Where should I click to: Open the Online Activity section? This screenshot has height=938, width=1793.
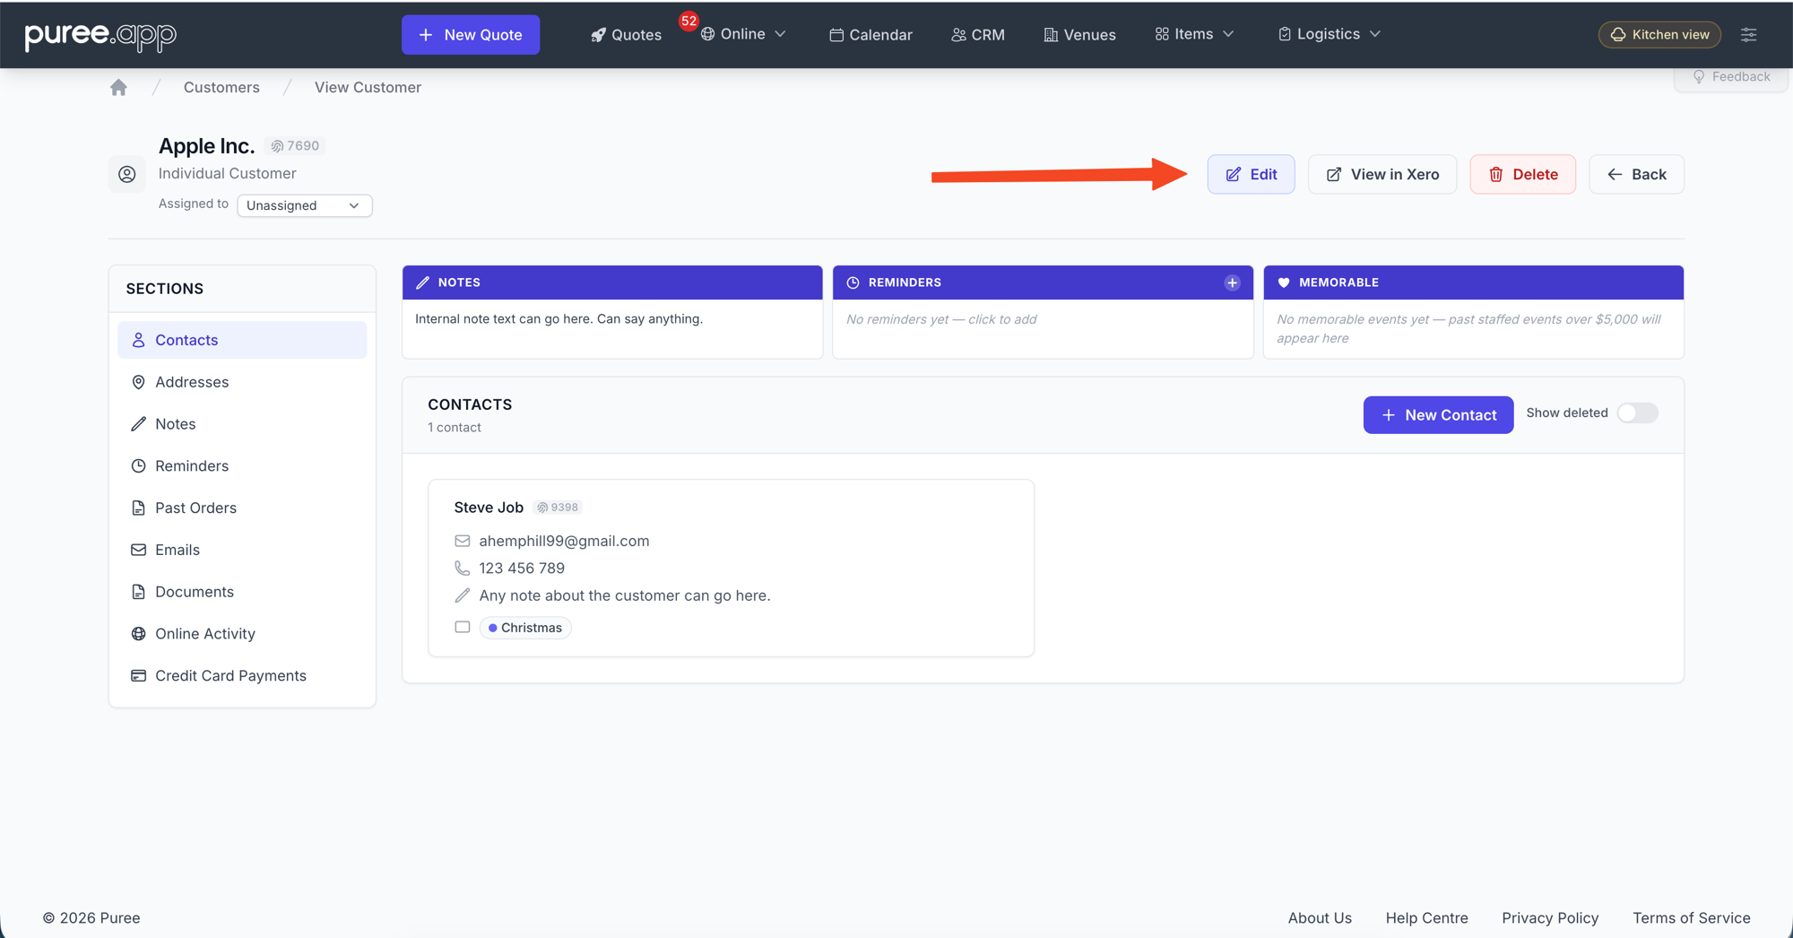pos(242,634)
